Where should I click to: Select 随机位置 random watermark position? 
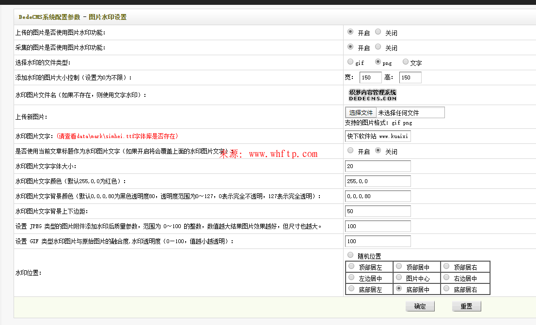click(350, 255)
